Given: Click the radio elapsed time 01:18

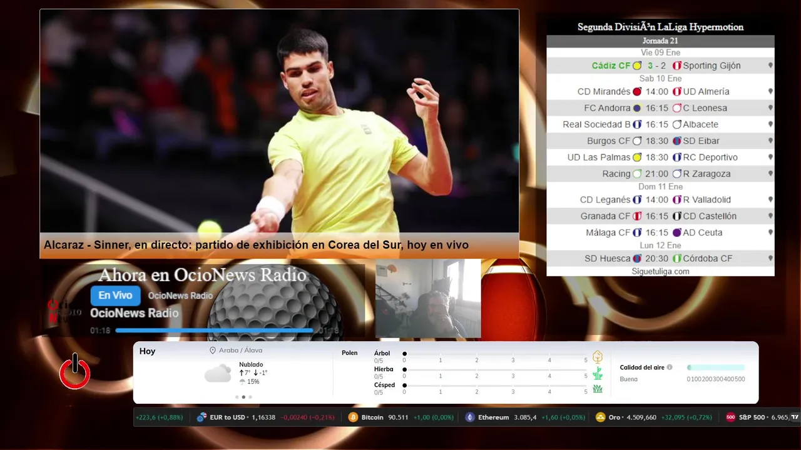Looking at the screenshot, I should [100, 331].
